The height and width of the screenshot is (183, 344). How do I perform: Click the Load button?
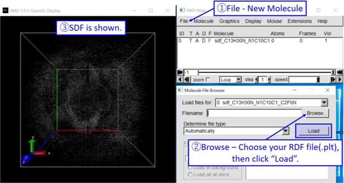313,131
